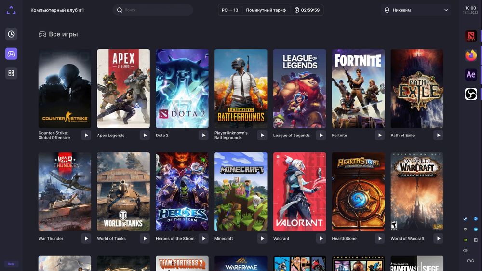Open the Team Fortress 2 cover
The height and width of the screenshot is (271, 482).
click(182, 263)
